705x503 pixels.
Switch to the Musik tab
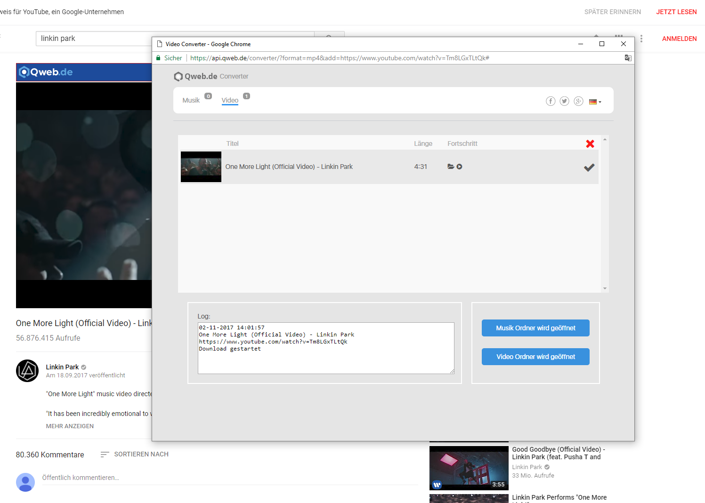pos(191,100)
